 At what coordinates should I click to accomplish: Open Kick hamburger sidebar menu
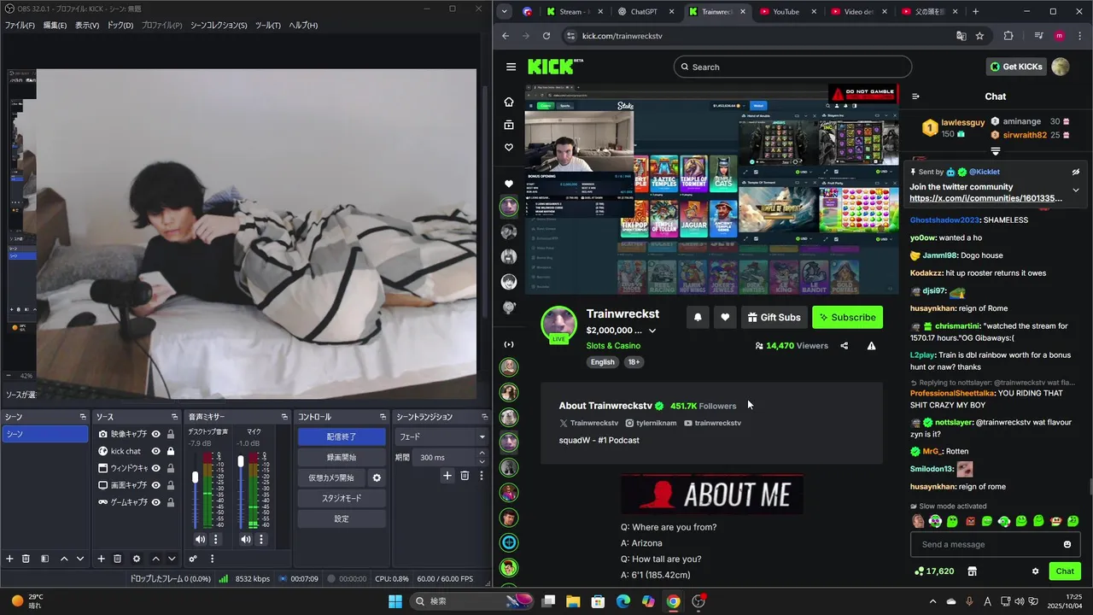(x=511, y=67)
